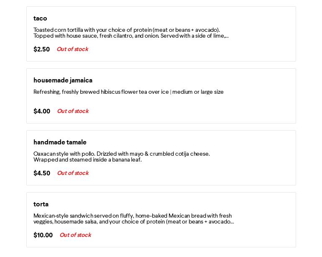The image size is (322, 257).
Task: Click the Mexican-style sandwich description
Action: pos(132,218)
